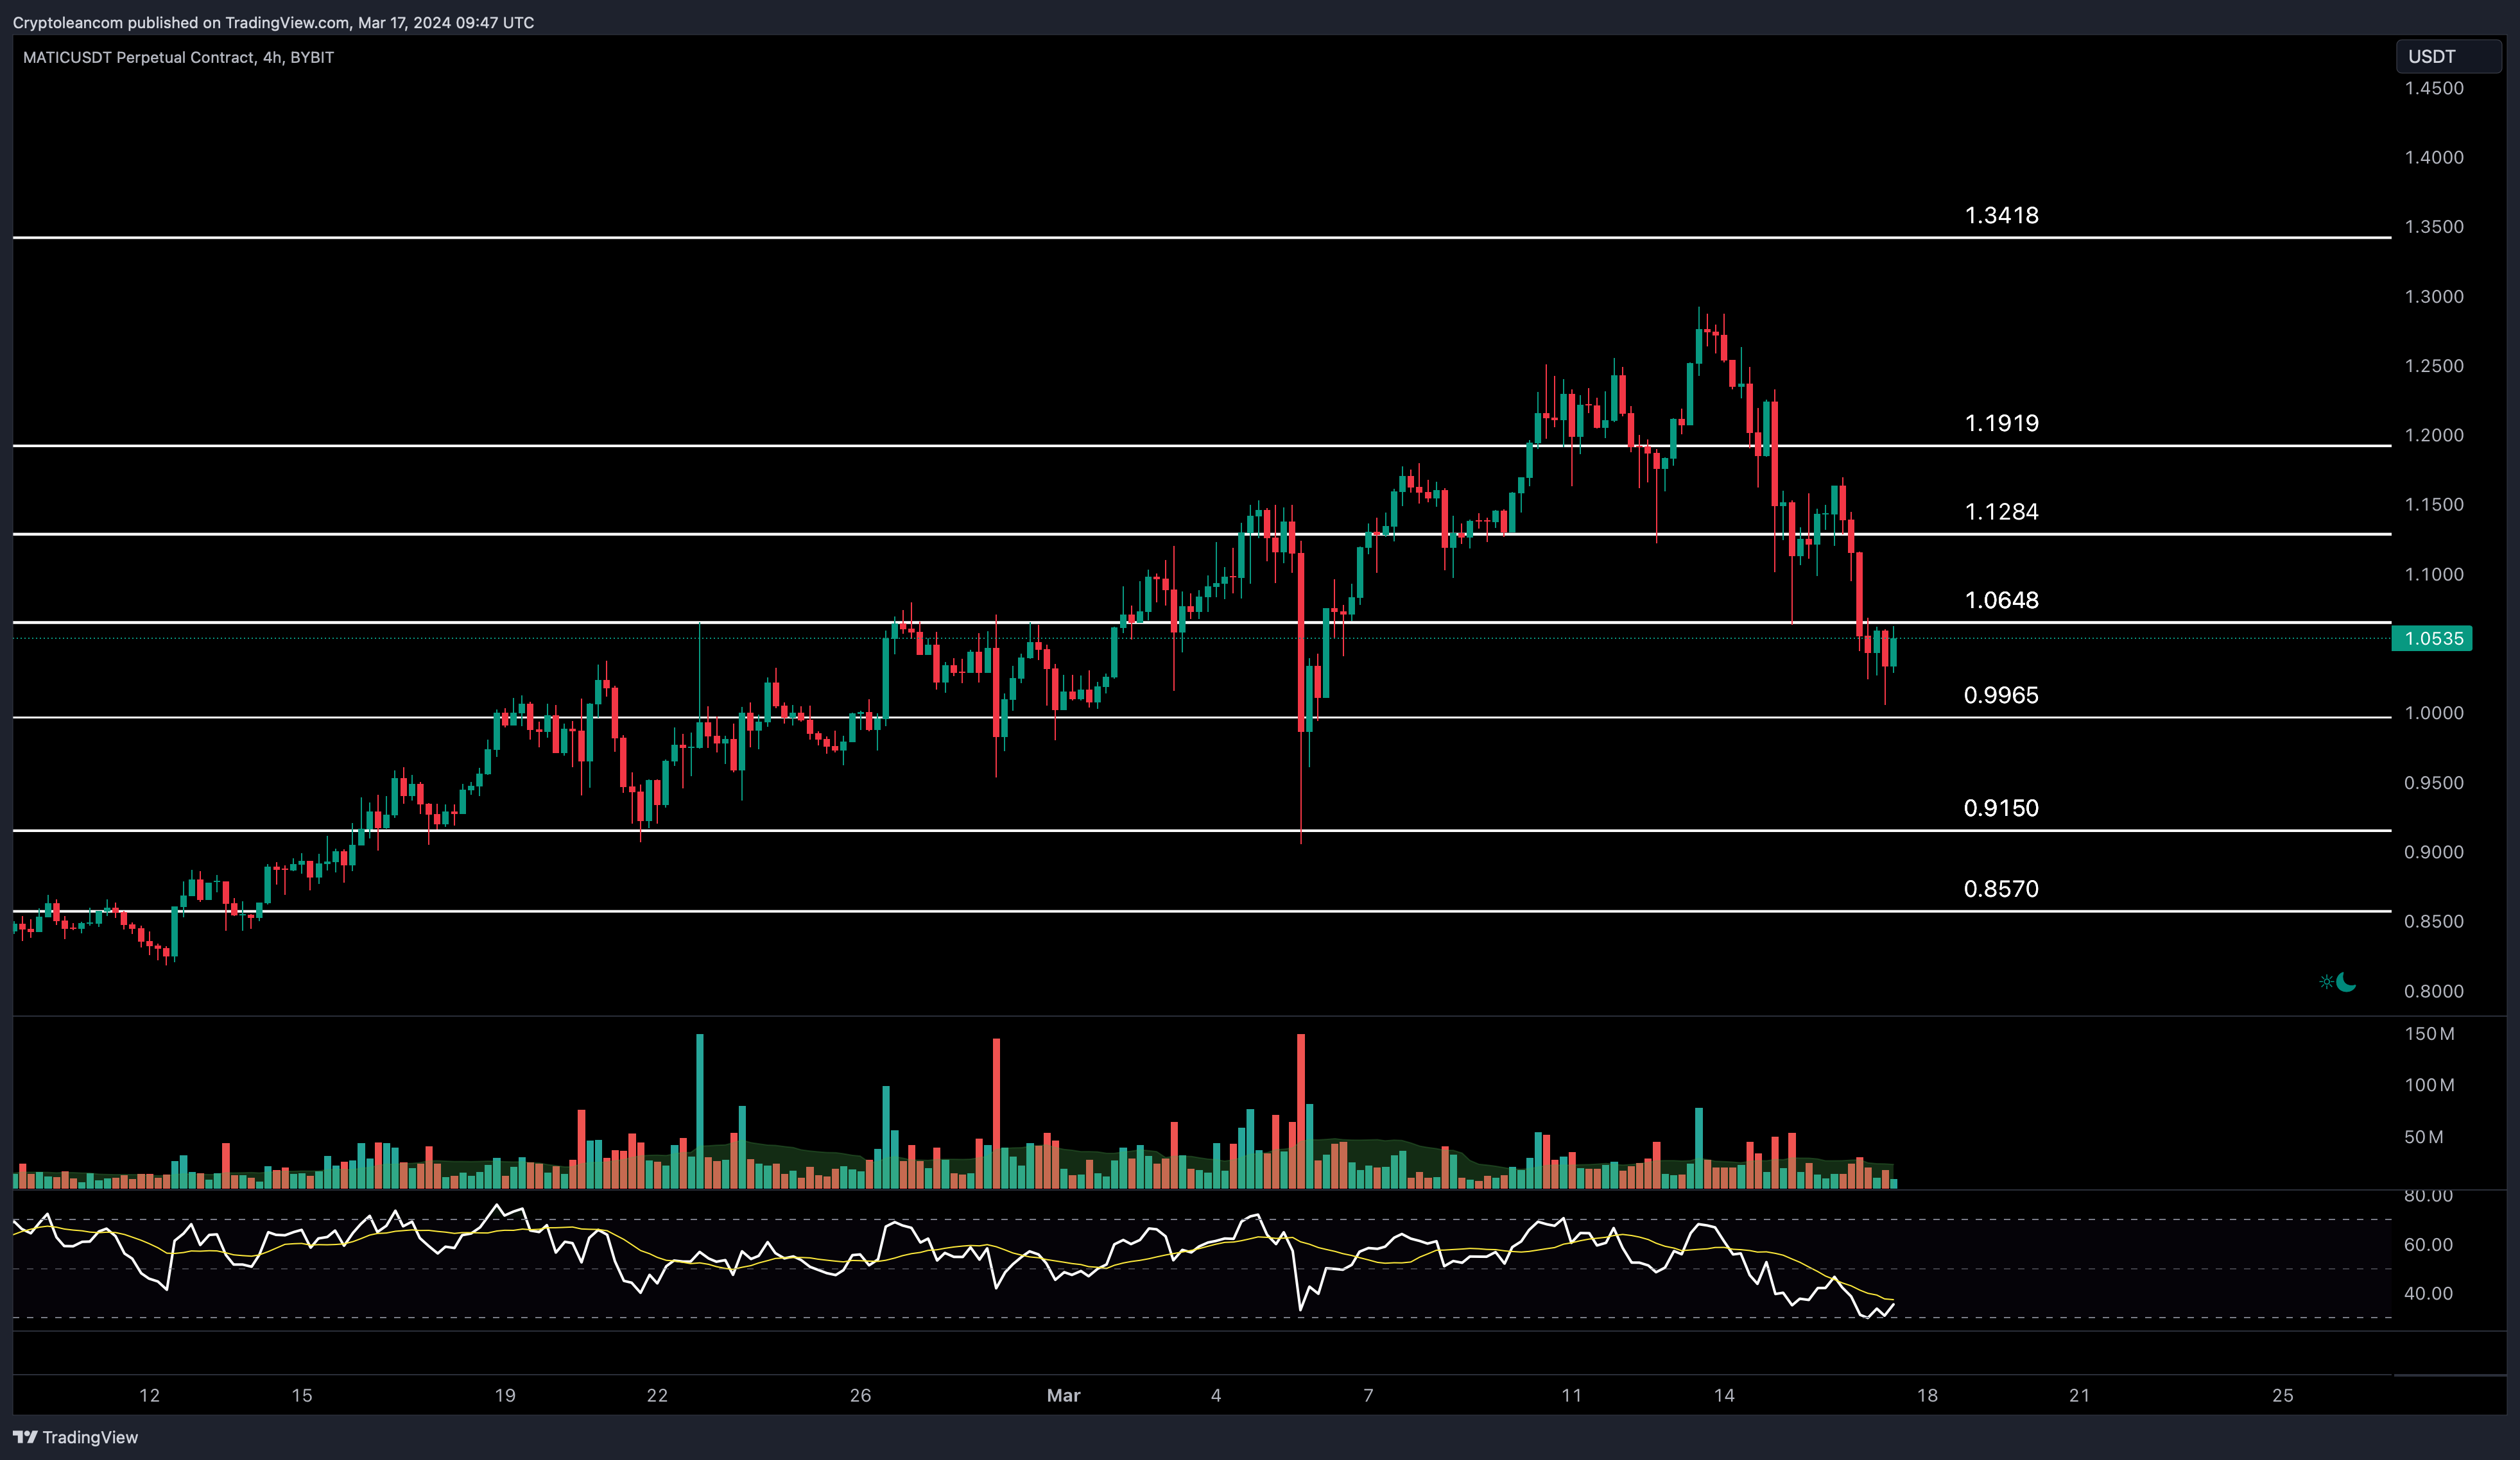Click the 1.4500 price axis tick
Screen dimensions: 2520x1460
pos(2434,88)
